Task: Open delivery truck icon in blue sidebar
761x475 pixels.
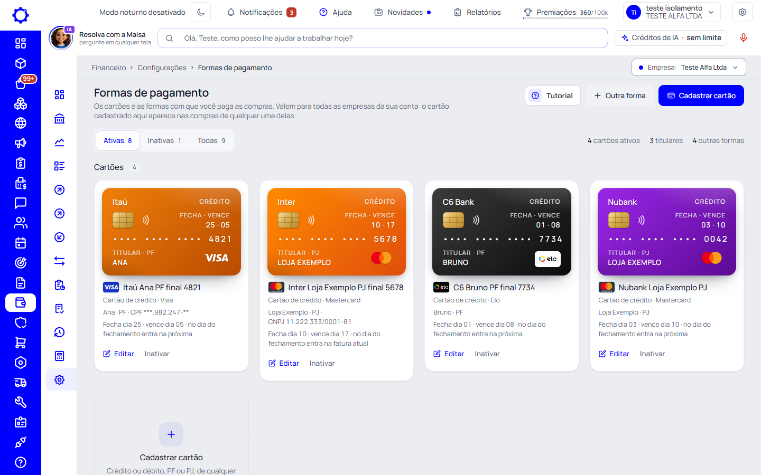Action: click(x=21, y=383)
